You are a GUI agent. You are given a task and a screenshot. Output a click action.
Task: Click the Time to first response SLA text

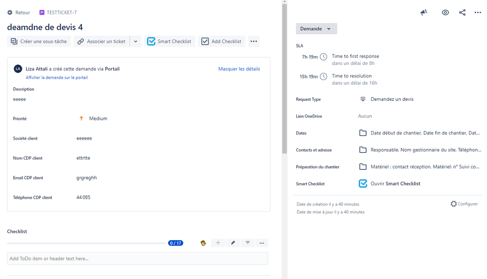pos(355,56)
